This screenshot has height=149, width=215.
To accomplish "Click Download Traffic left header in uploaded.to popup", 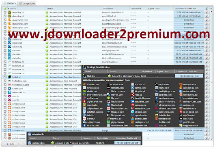I will (x=128, y=138).
